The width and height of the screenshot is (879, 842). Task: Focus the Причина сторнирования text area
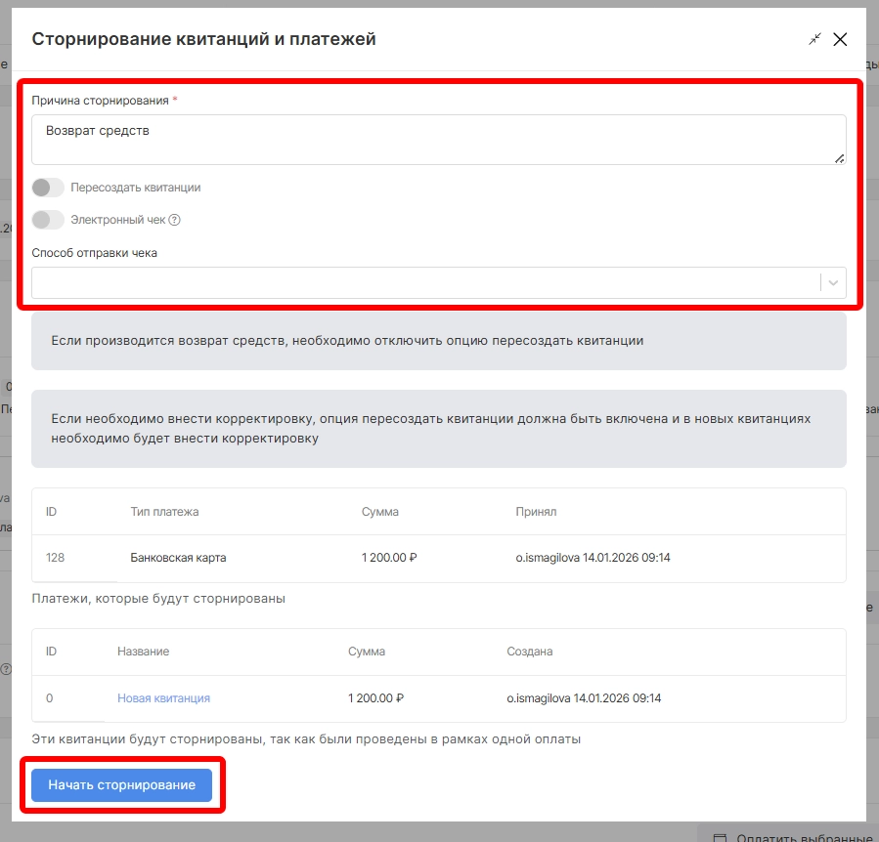click(438, 140)
